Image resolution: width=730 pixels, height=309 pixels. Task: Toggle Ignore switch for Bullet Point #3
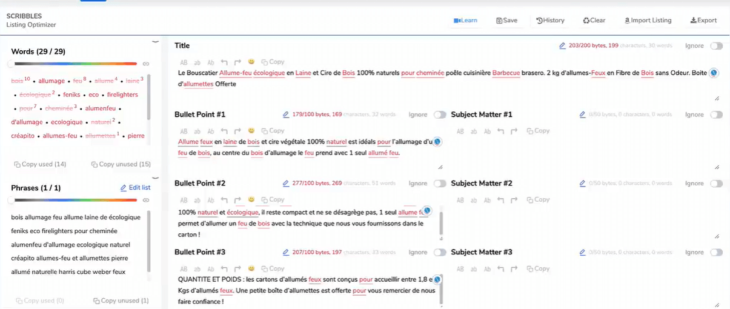[x=440, y=253]
